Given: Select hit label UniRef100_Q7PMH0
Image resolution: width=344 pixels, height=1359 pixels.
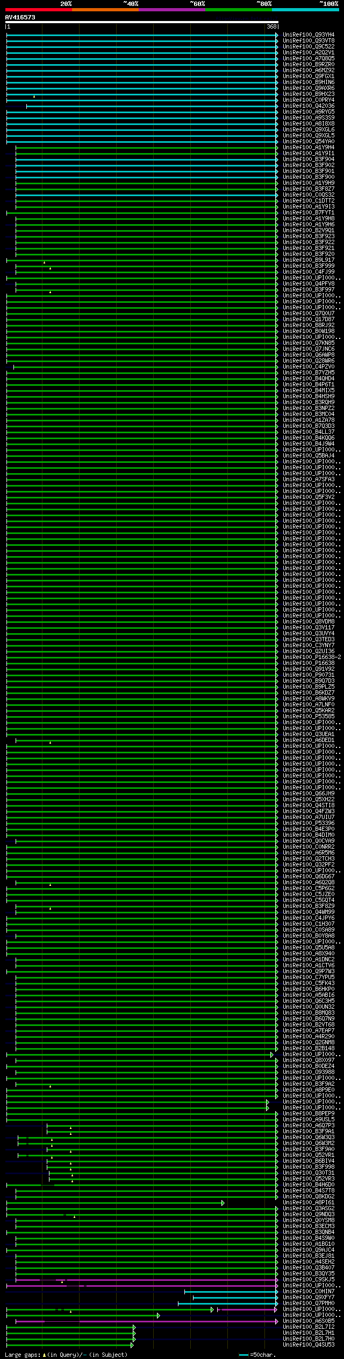Looking at the screenshot, I should [x=309, y=1303].
